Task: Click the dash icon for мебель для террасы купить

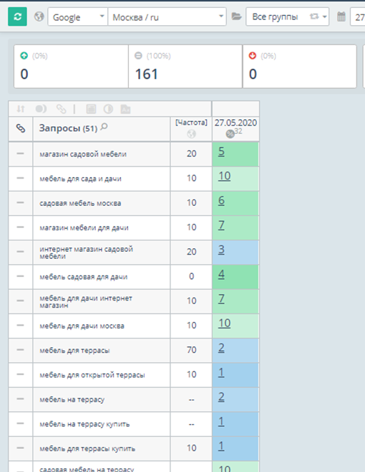Action: tap(20, 448)
